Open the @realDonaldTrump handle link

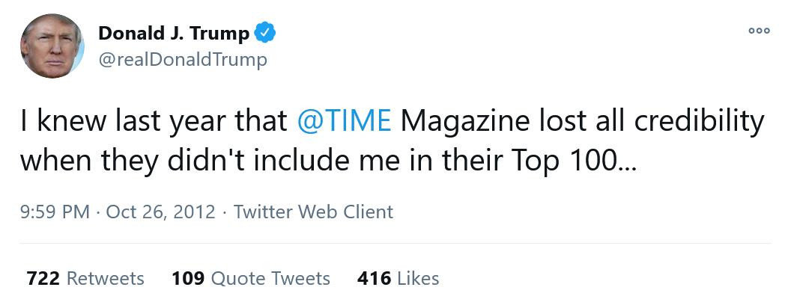(182, 60)
